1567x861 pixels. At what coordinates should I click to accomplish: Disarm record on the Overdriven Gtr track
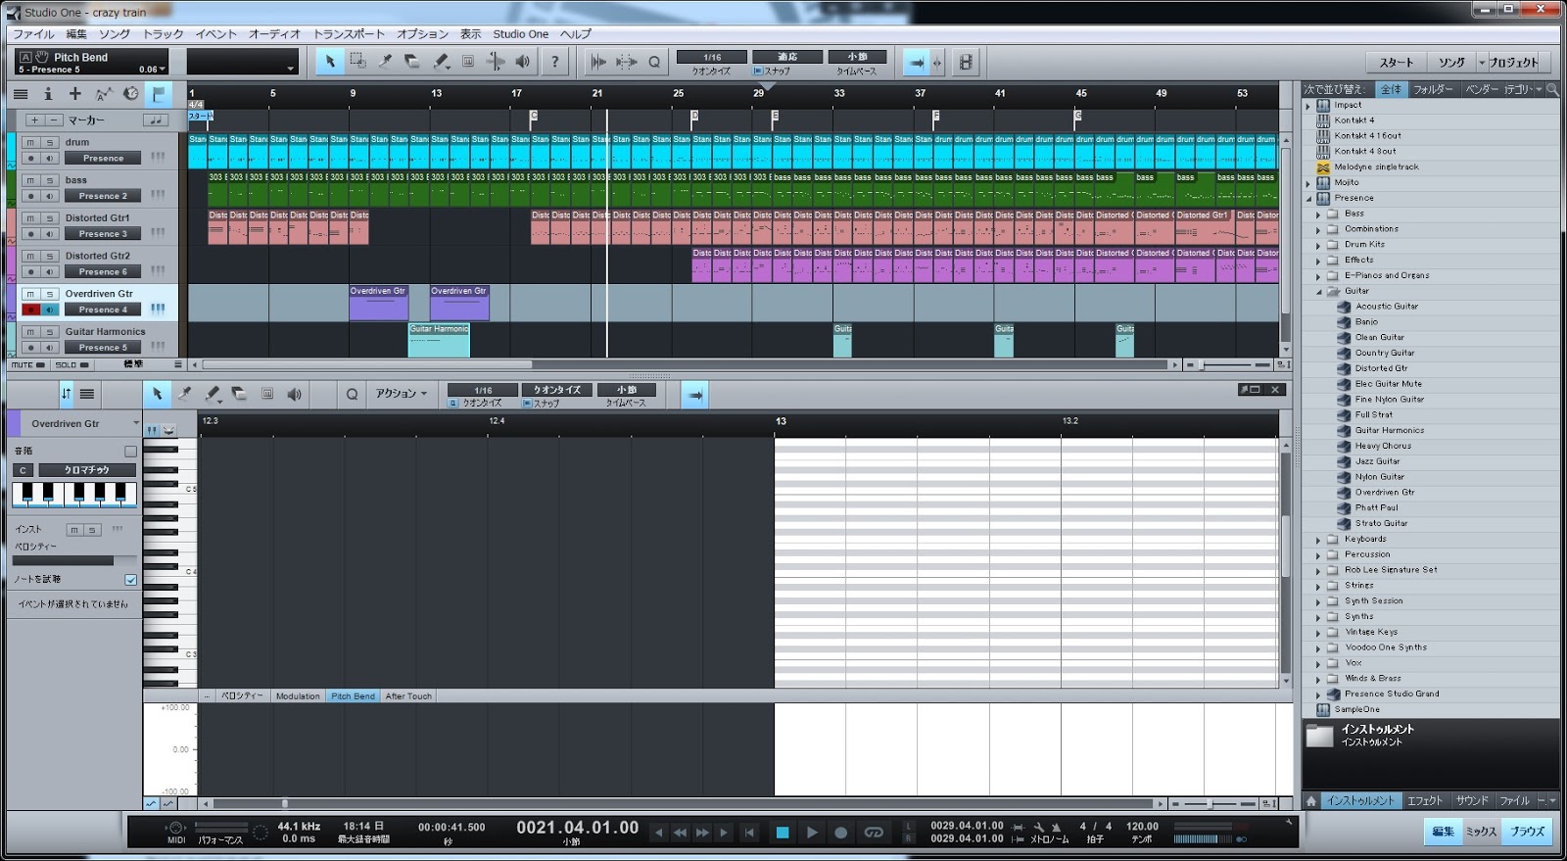30,310
